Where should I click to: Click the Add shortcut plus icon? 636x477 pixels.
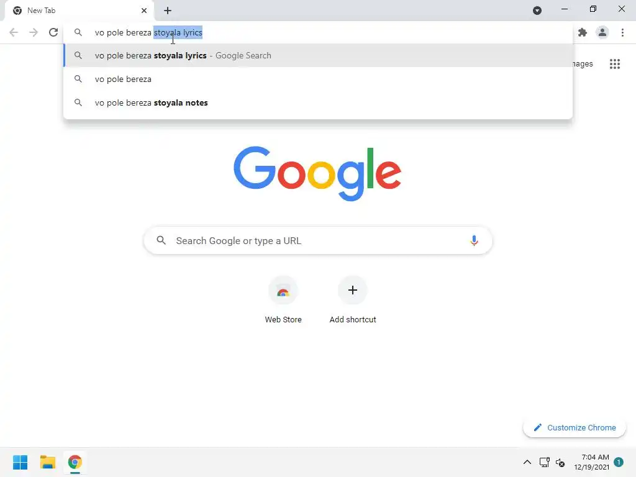click(x=353, y=290)
